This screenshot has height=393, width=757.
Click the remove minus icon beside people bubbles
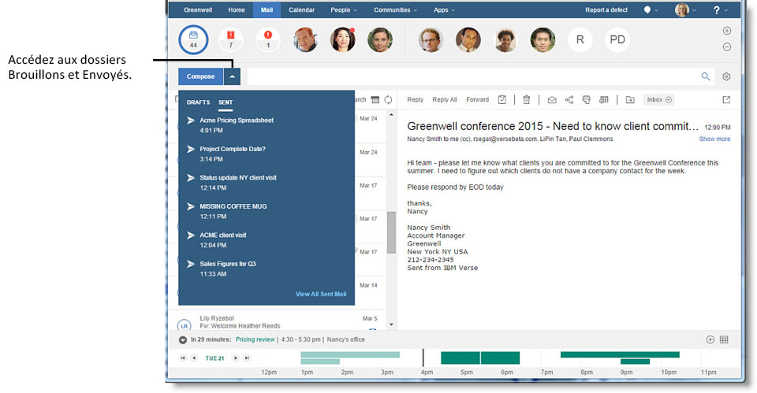click(x=726, y=46)
